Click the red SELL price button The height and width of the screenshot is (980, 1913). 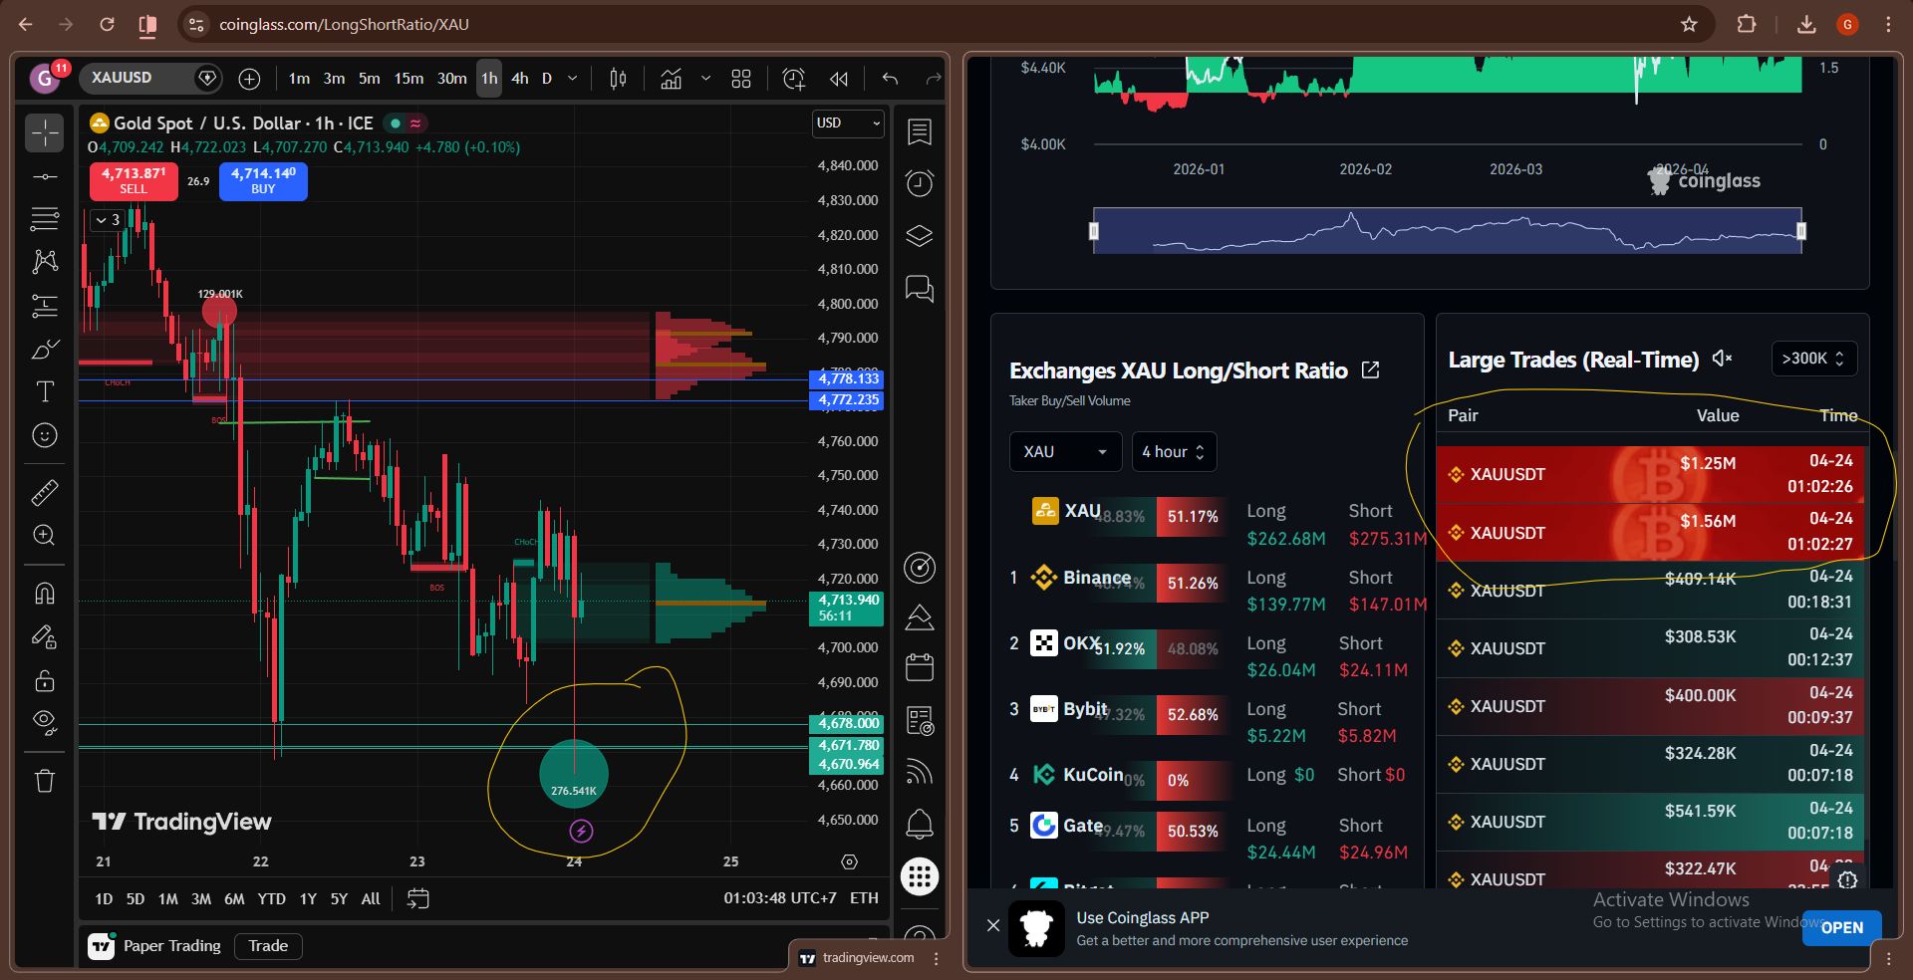tap(134, 180)
